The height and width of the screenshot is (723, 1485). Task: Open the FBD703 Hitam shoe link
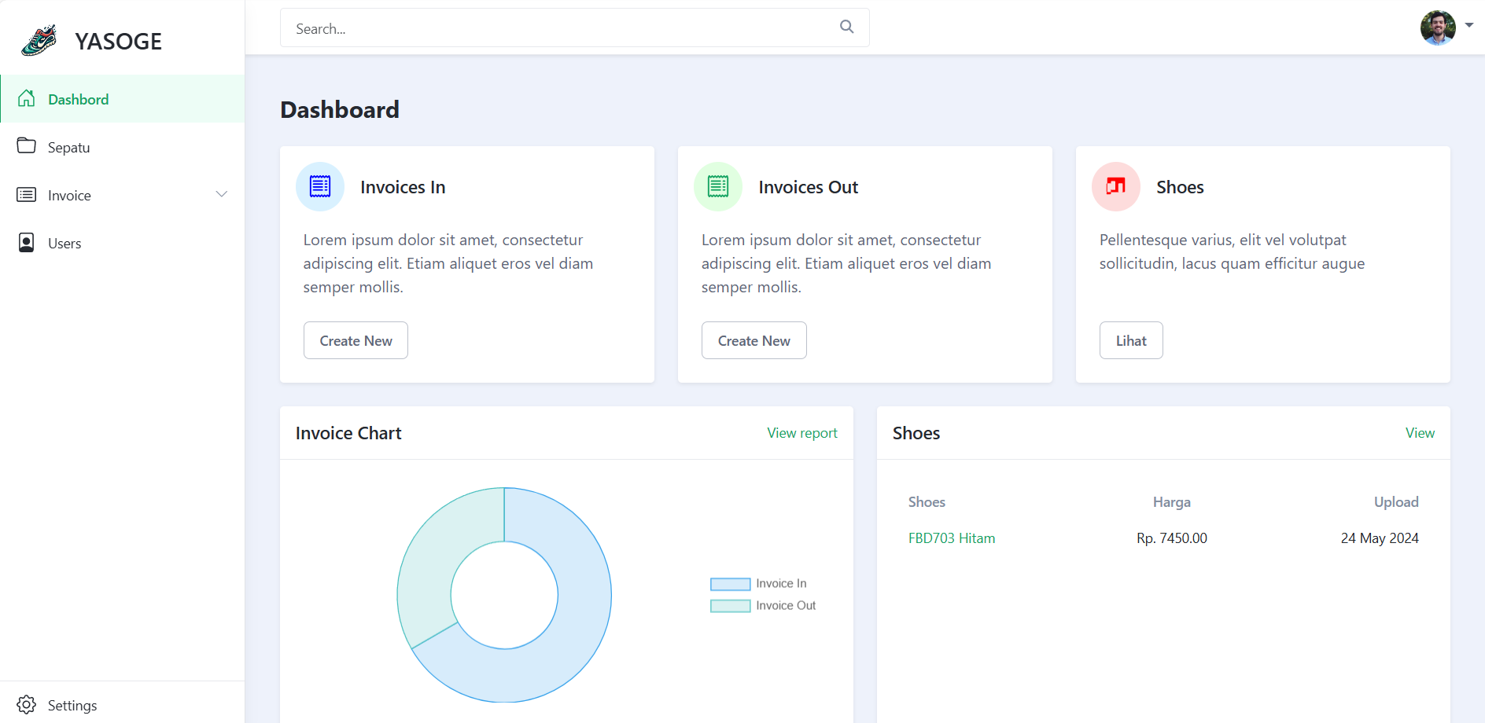coord(951,538)
